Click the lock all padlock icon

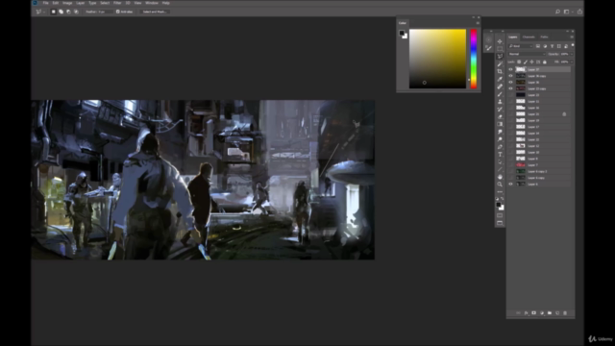click(x=545, y=62)
